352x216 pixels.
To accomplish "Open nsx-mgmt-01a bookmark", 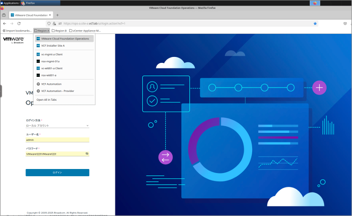I will pyautogui.click(x=65, y=61).
